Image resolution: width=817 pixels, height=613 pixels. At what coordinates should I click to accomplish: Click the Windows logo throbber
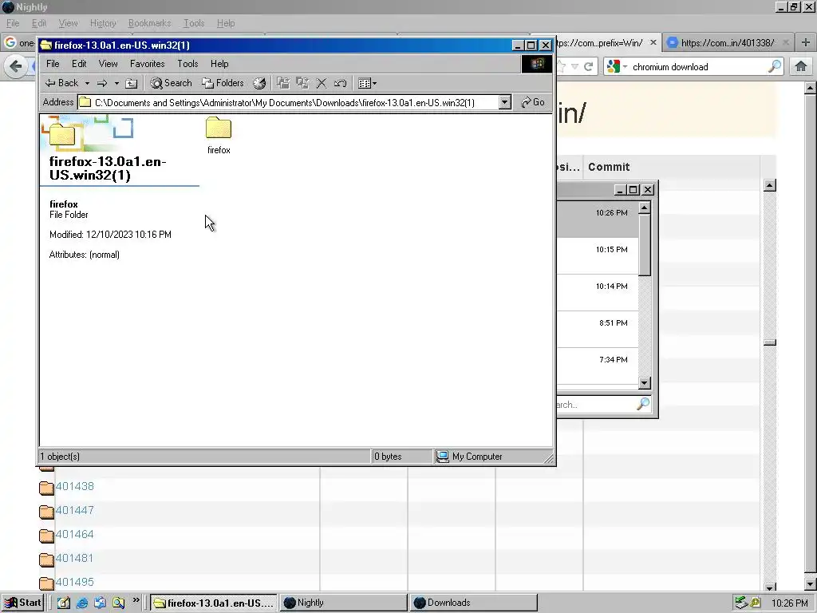click(537, 64)
